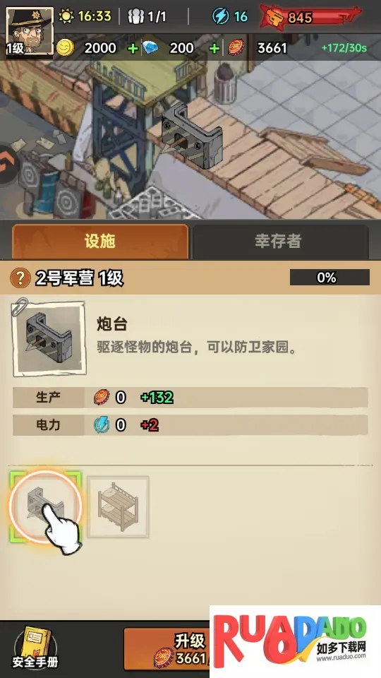Select the bunk bed facility slot

(118, 507)
